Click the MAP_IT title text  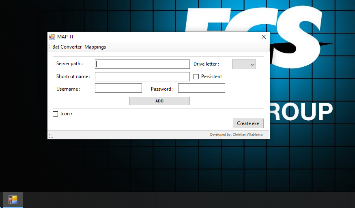tap(65, 37)
